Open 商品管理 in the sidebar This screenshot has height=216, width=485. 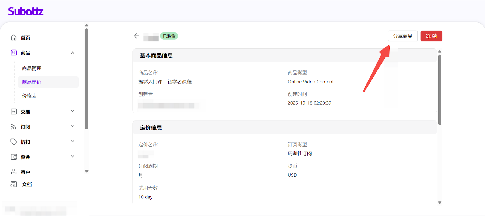coord(32,68)
